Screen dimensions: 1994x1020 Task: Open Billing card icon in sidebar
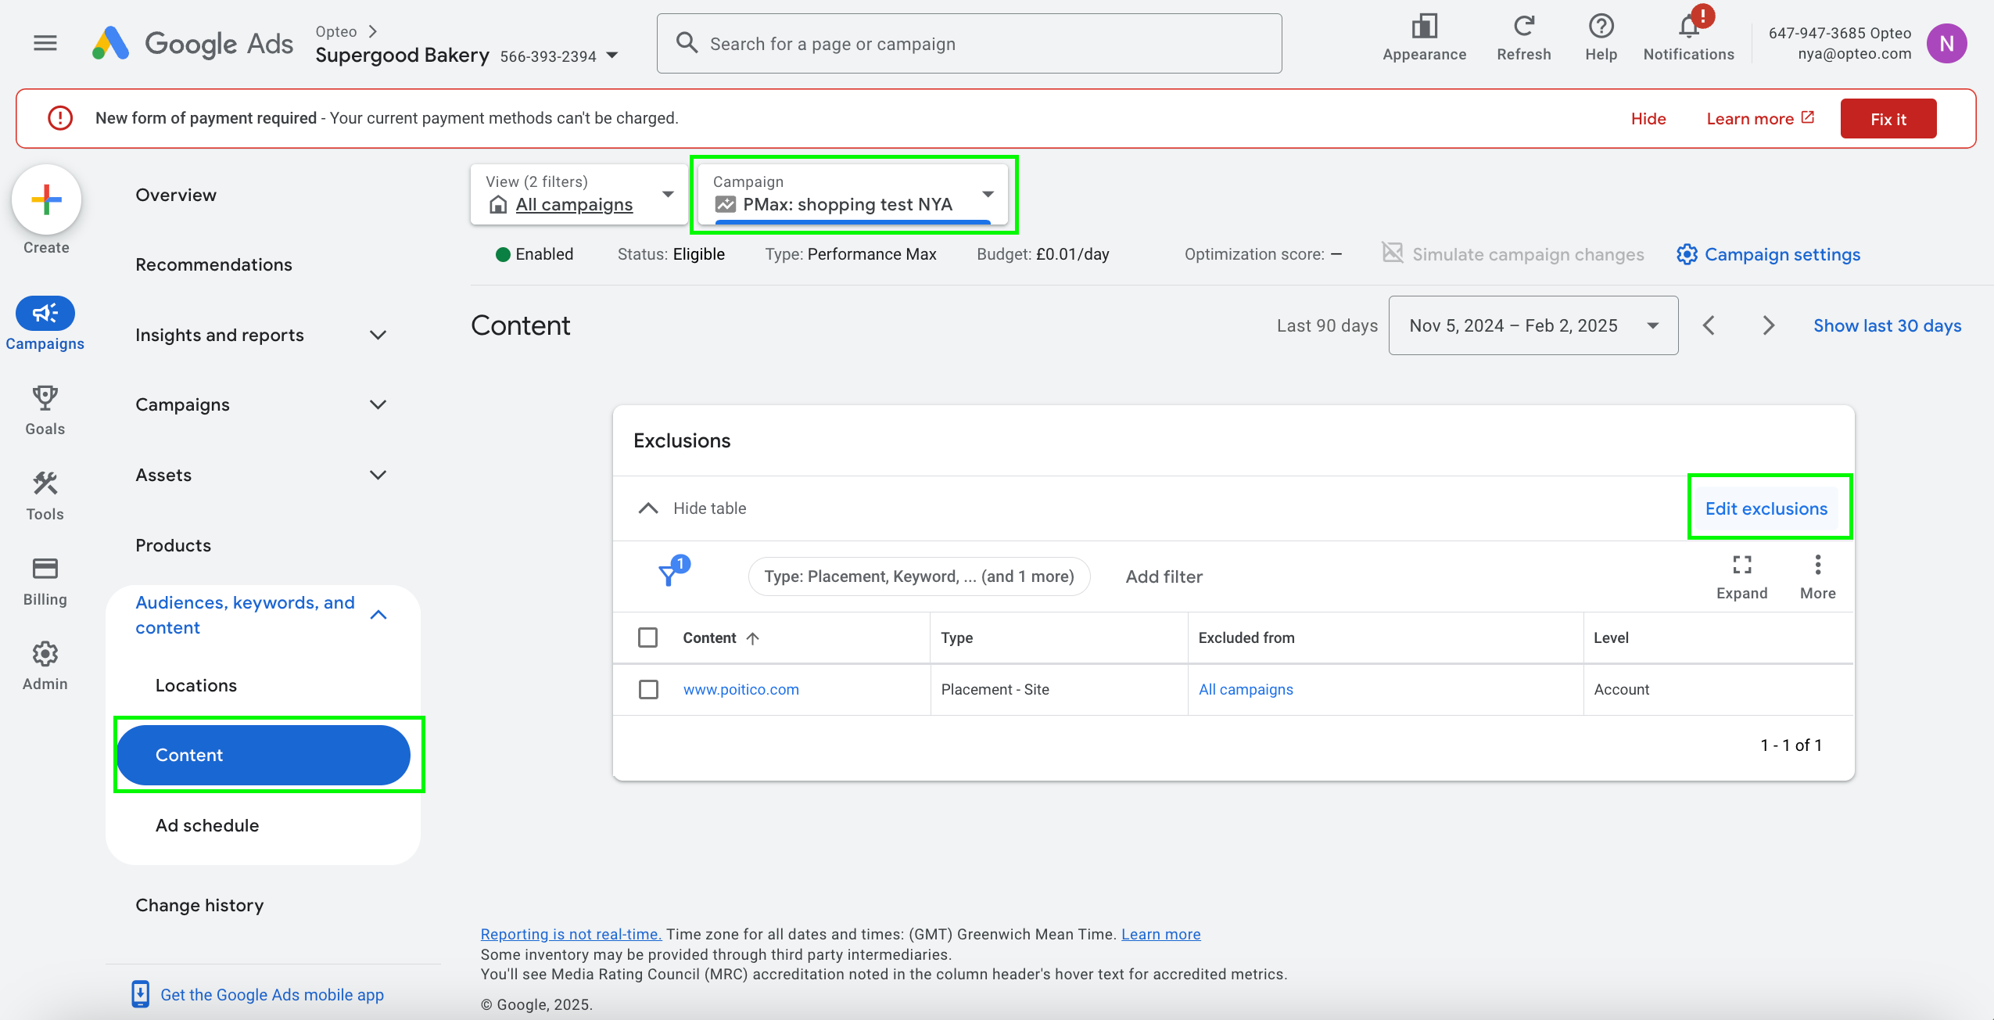coord(45,569)
